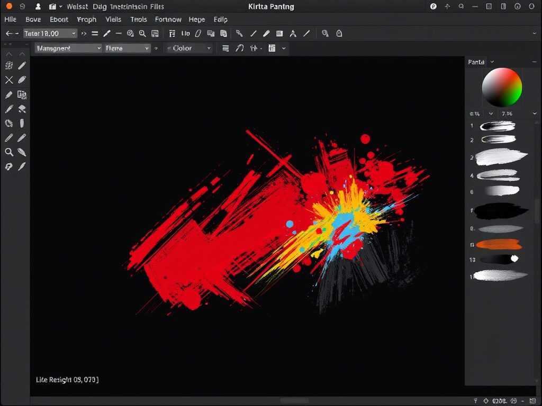This screenshot has height=406, width=542.
Task: Select the orange brush preset stroke
Action: click(499, 244)
